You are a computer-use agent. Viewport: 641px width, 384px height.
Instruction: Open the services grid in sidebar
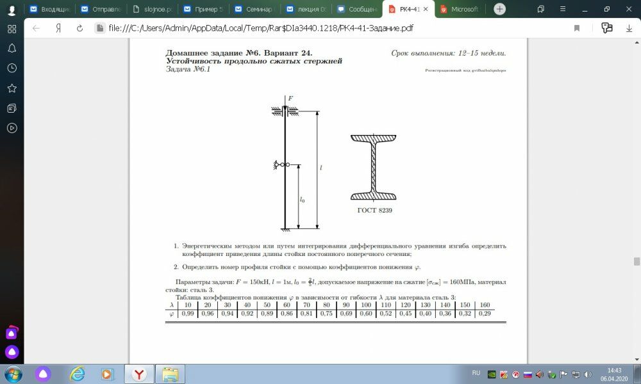12,29
